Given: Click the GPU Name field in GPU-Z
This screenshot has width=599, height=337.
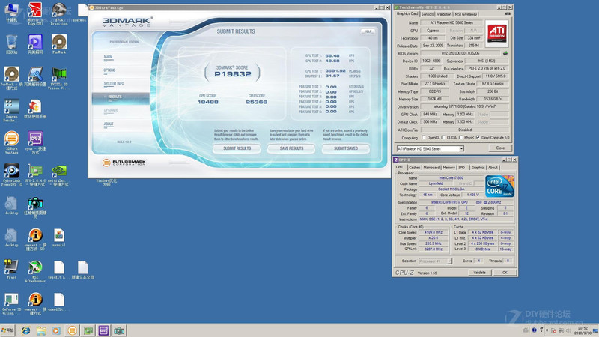Looking at the screenshot, I should click(451, 23).
